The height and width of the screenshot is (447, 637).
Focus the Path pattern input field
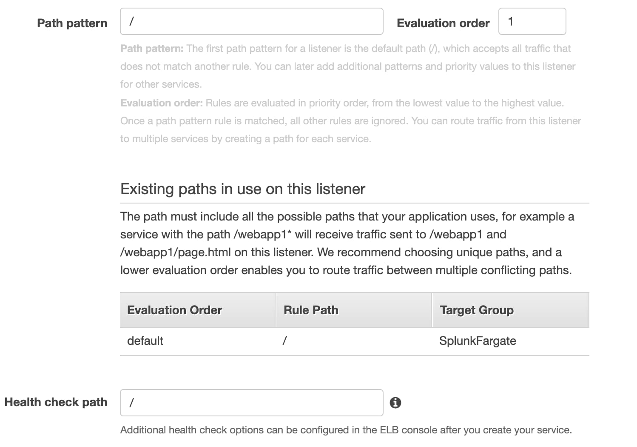pyautogui.click(x=252, y=21)
